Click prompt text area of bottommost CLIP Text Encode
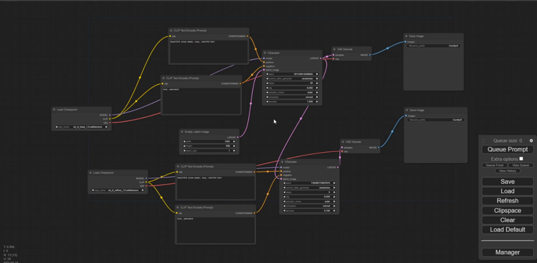This screenshot has width=537, height=263. pos(215,230)
